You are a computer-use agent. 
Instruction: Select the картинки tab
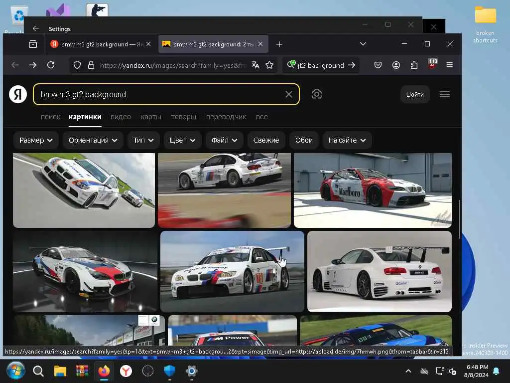coord(85,117)
